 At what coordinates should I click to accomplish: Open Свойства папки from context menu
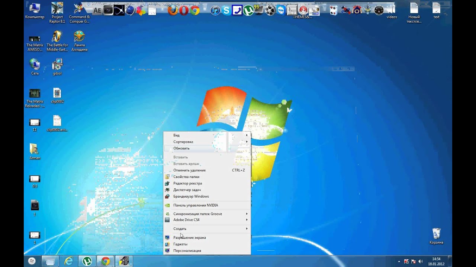coord(207,177)
